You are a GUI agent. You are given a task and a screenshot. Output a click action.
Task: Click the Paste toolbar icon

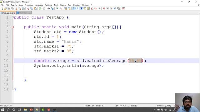pyautogui.click(x=35, y=8)
